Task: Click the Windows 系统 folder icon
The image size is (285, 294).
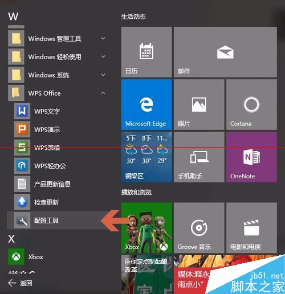Action: pyautogui.click(x=16, y=75)
